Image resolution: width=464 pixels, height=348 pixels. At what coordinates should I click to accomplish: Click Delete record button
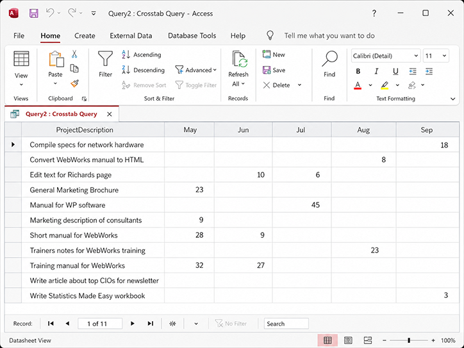[x=276, y=85]
